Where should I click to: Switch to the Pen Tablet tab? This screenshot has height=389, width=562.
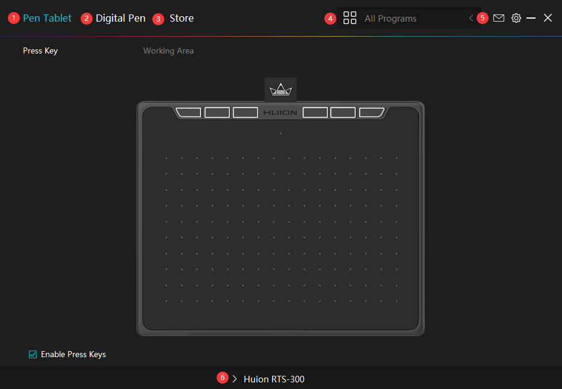[x=47, y=18]
